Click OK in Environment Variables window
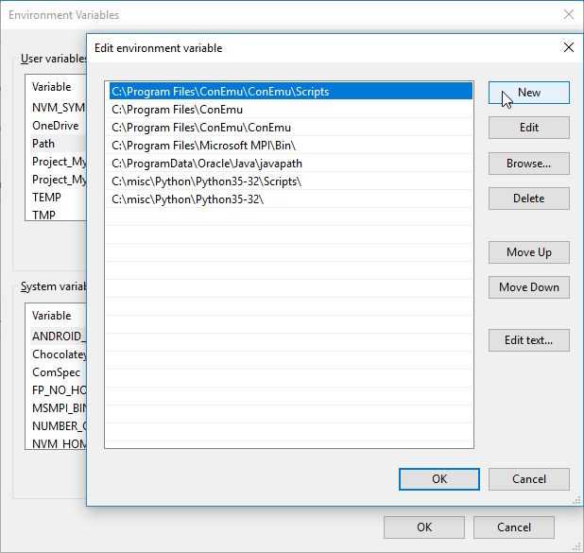Screen dimensions: 584x553 [424, 527]
